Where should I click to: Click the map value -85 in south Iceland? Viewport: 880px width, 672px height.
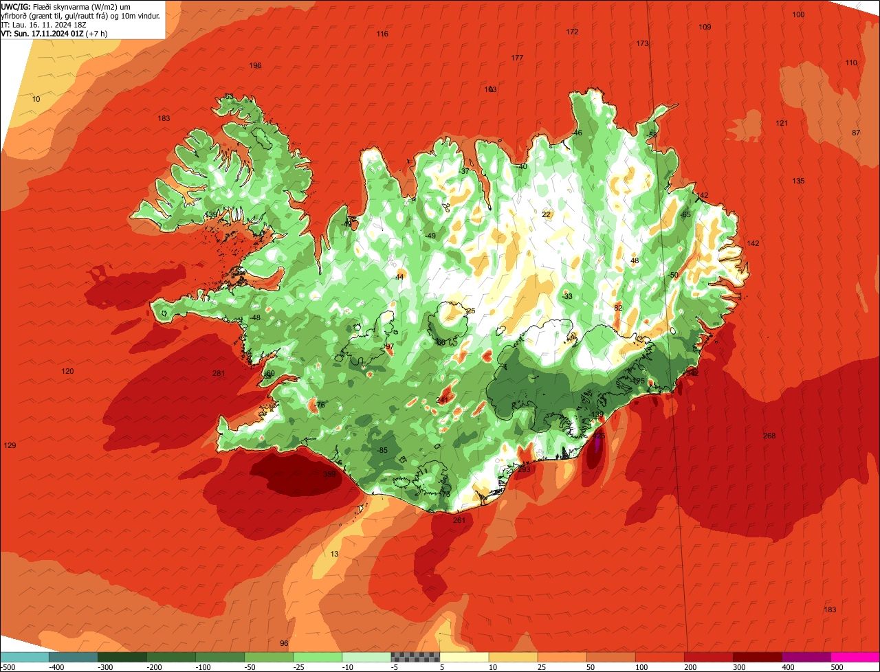pos(382,451)
